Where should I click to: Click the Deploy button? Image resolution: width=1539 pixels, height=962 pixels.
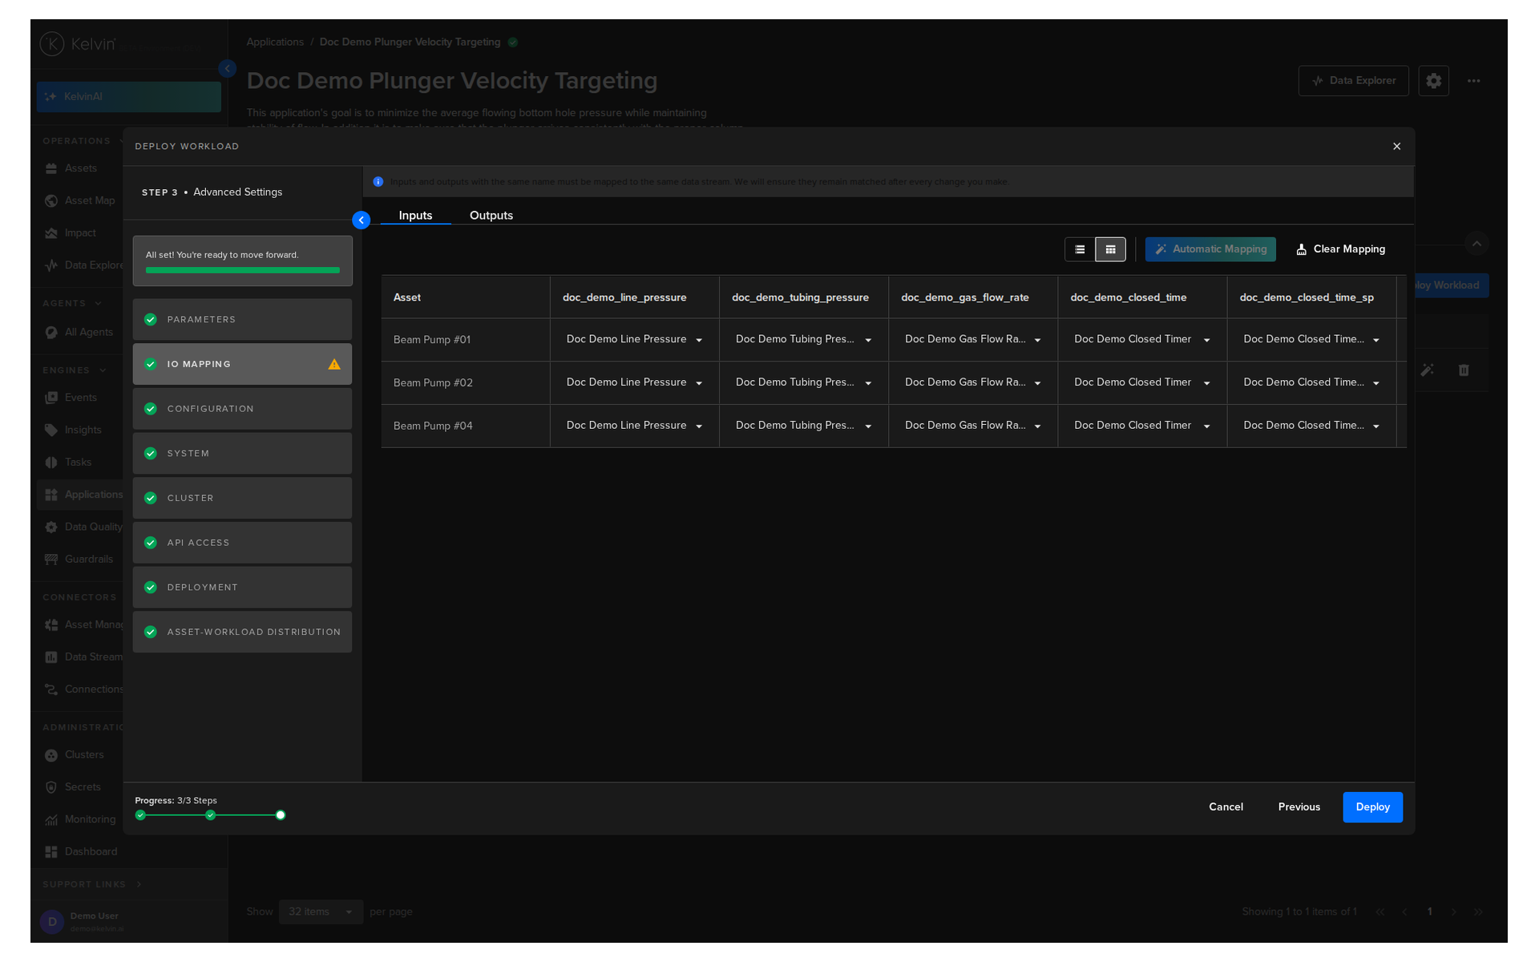[1372, 807]
